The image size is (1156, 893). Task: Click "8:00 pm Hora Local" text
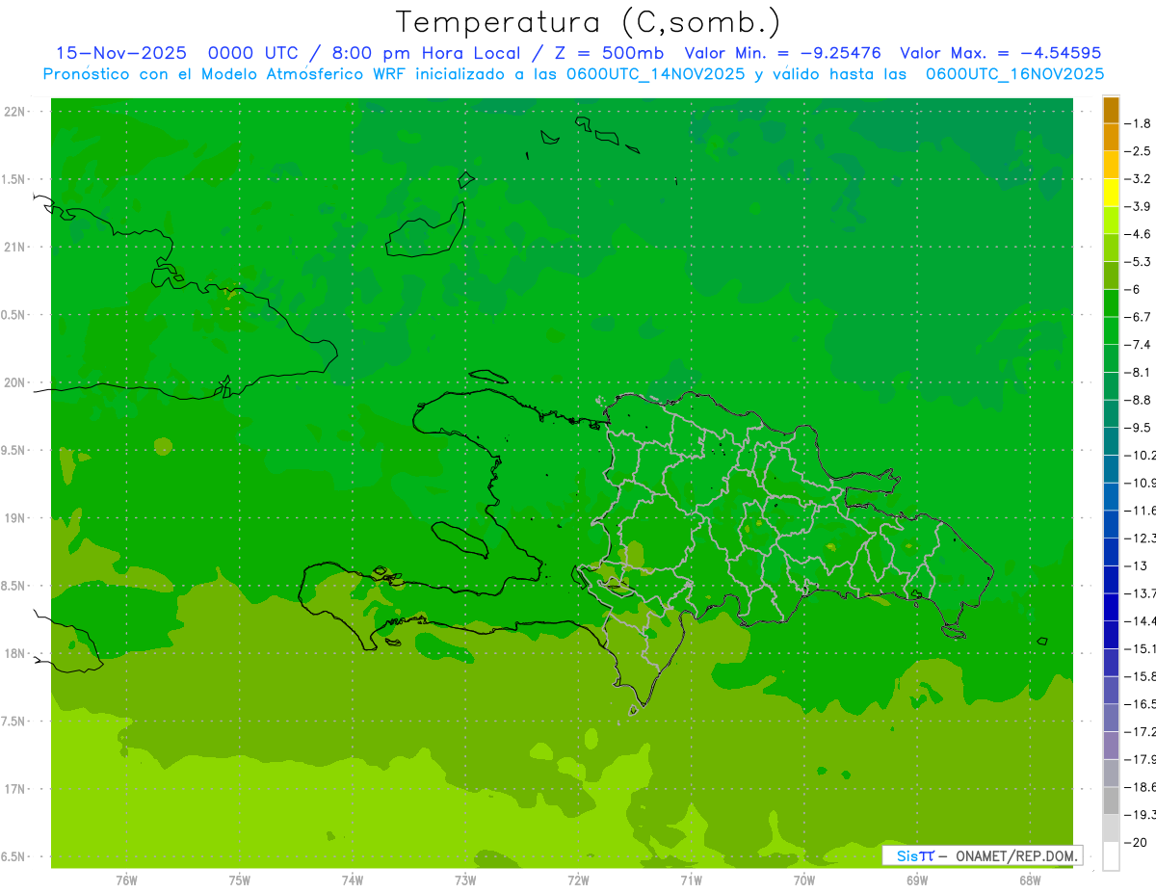click(x=425, y=53)
